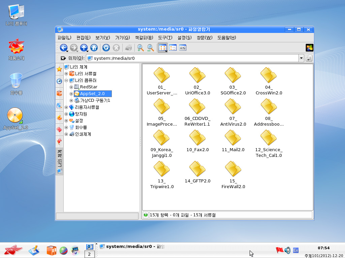Toggle icon view mode in toolbar
Screen dimensions: 345x258
click(x=163, y=48)
